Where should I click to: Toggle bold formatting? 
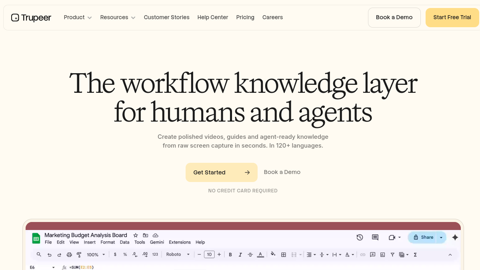coord(230,254)
